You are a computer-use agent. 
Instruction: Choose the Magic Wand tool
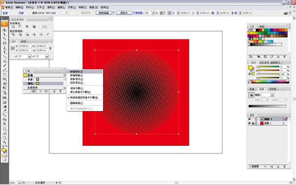click(4, 38)
